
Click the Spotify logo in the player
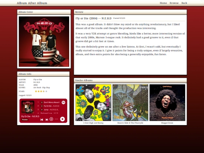coord(63,102)
